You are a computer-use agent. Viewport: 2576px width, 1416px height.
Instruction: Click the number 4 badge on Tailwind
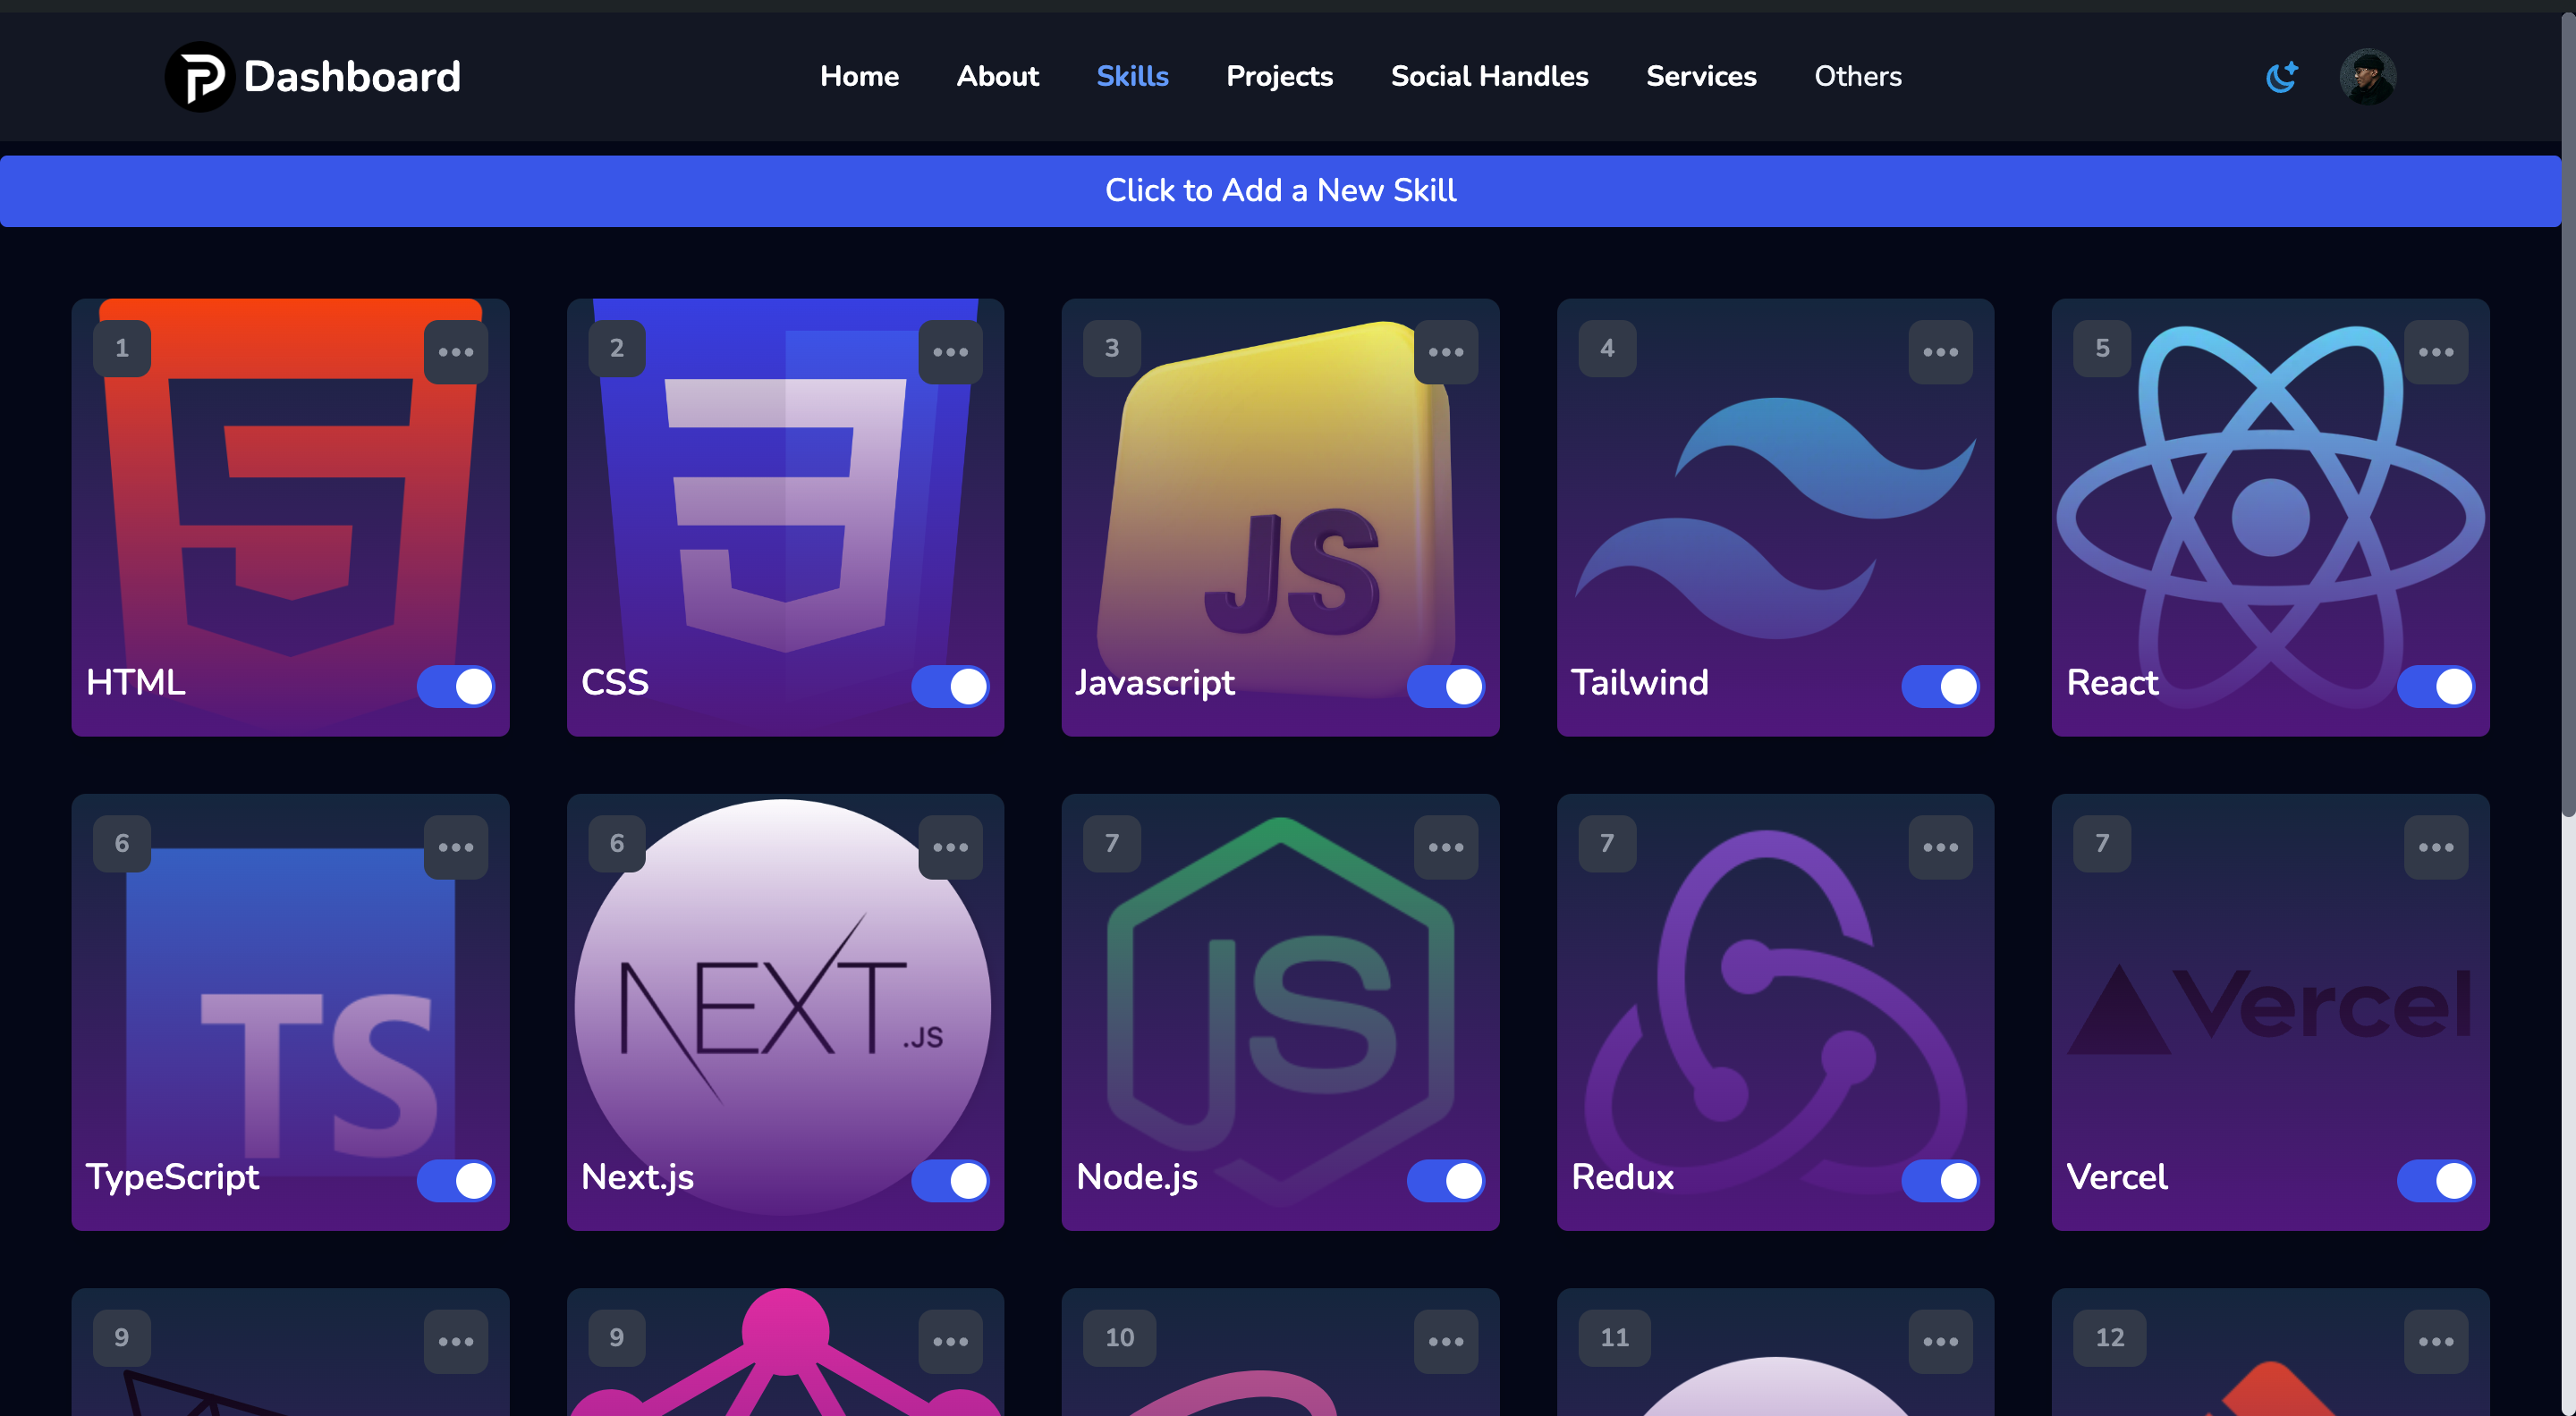coord(1607,349)
